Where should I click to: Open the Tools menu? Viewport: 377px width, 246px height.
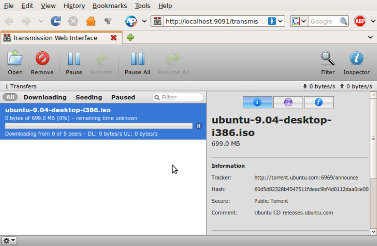(x=142, y=6)
